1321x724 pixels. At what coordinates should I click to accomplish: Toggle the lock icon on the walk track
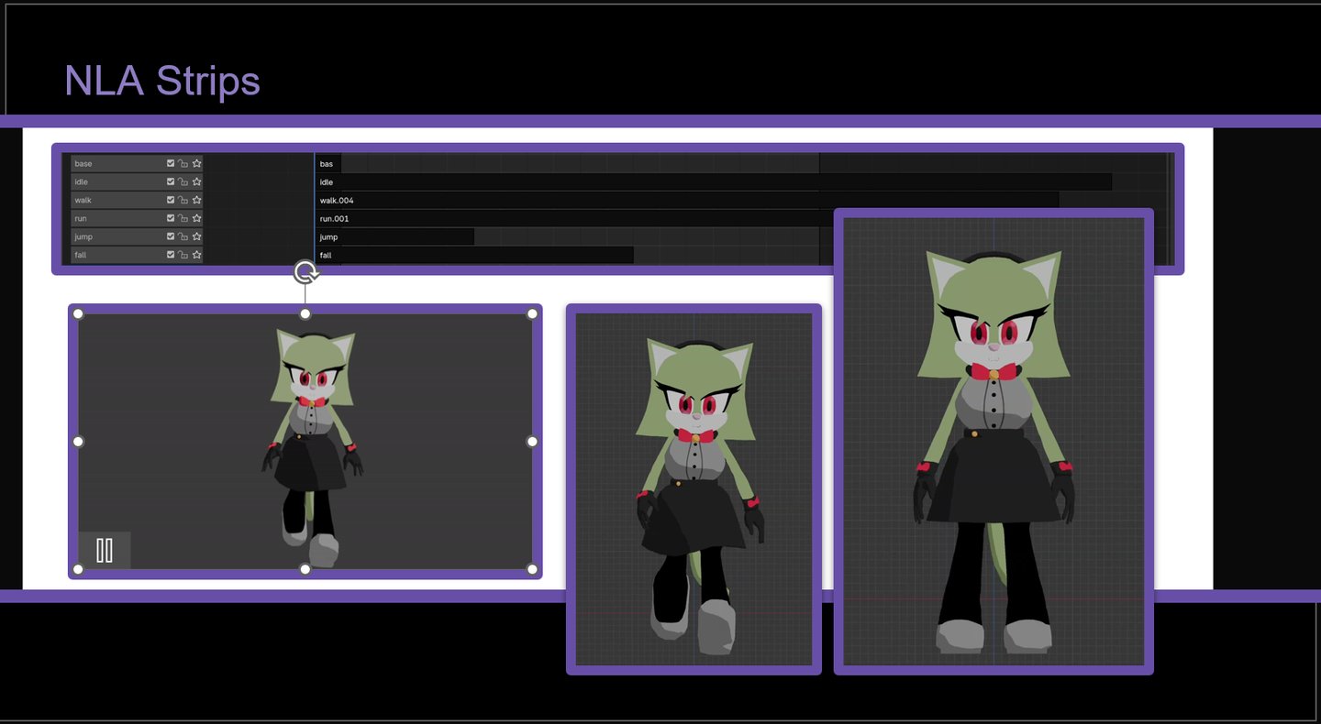click(x=183, y=200)
